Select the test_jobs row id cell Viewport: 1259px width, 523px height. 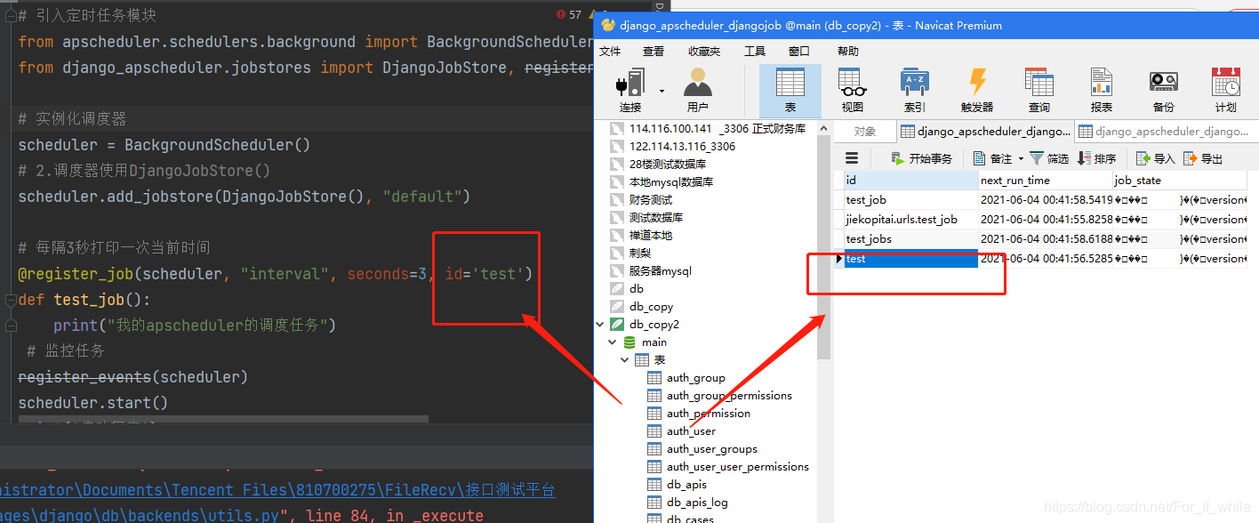click(910, 239)
